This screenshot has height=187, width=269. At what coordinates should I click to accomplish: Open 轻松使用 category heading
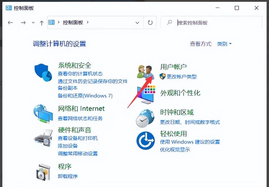173,133
